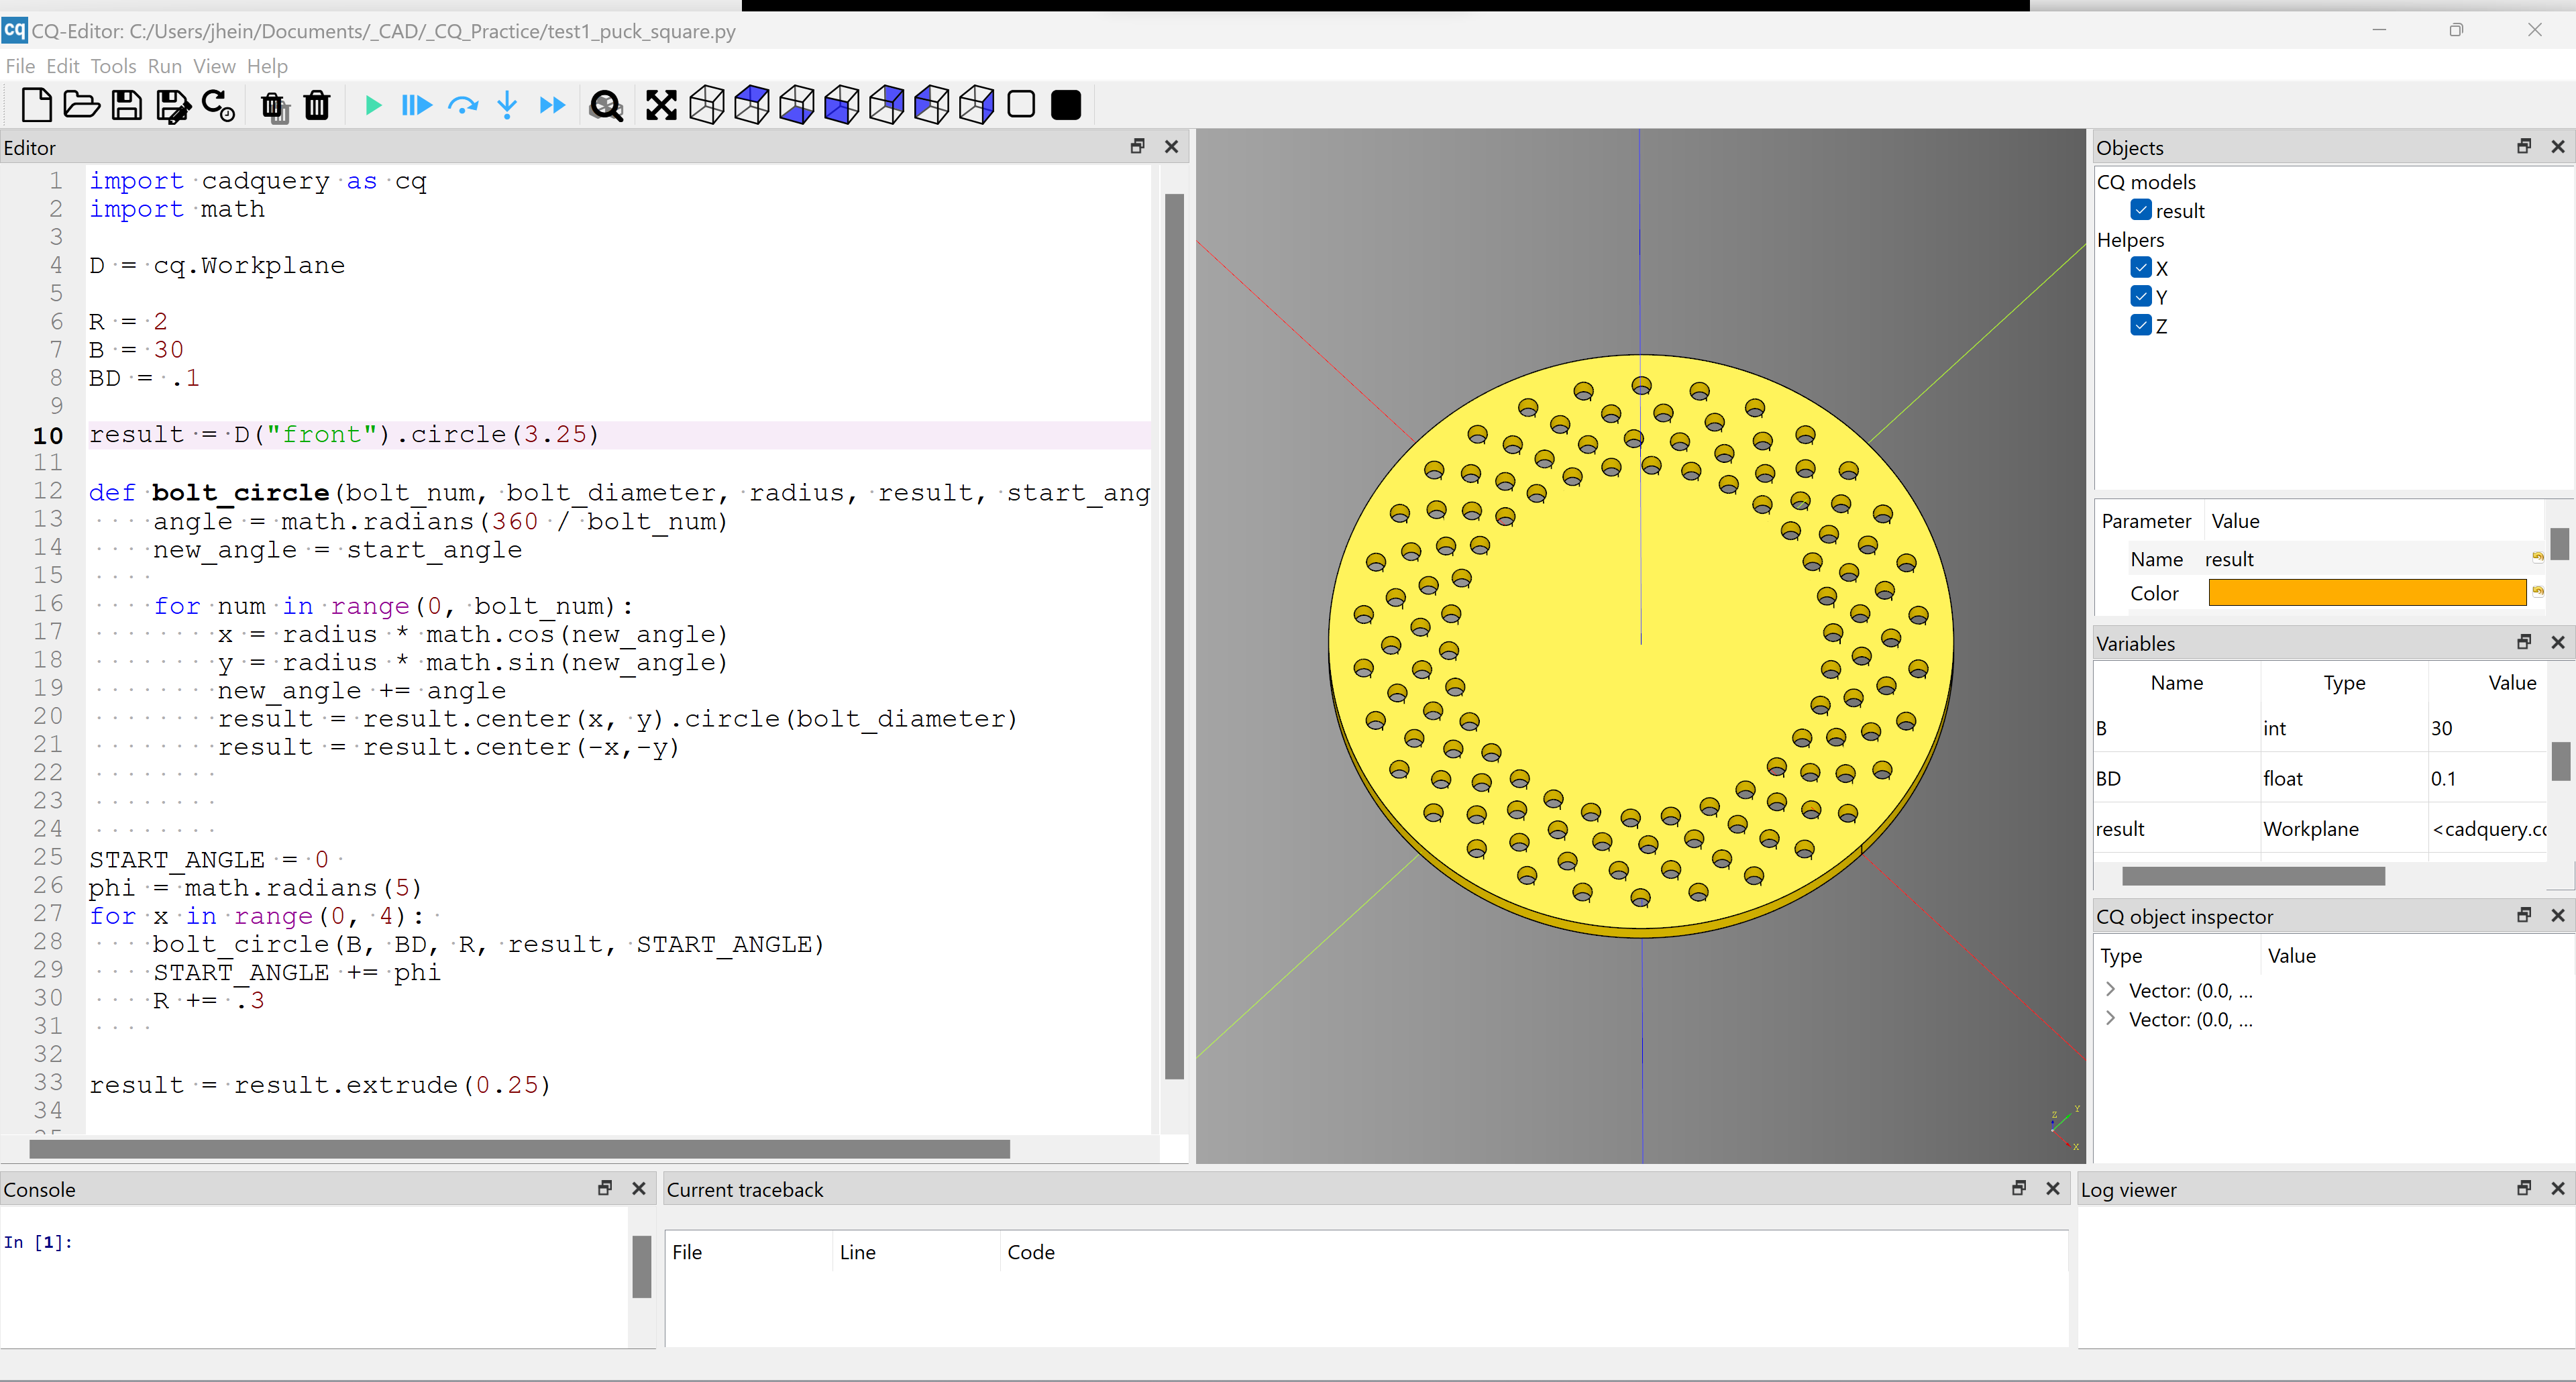Viewport: 2576px width, 1382px height.
Task: Save the current script
Action: (126, 105)
